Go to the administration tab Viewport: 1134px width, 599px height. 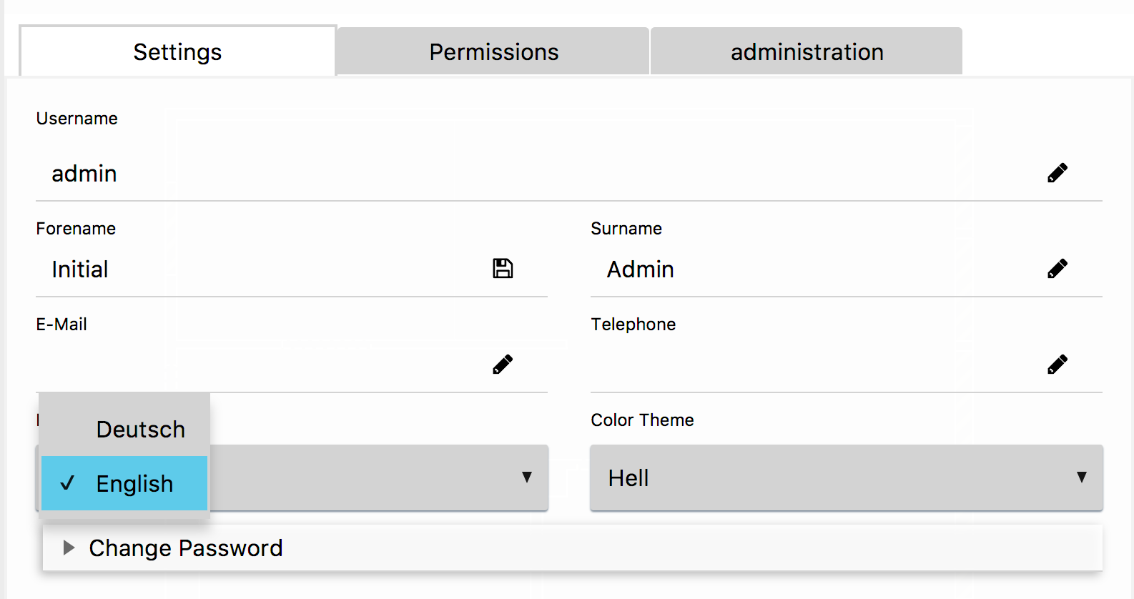click(x=807, y=52)
